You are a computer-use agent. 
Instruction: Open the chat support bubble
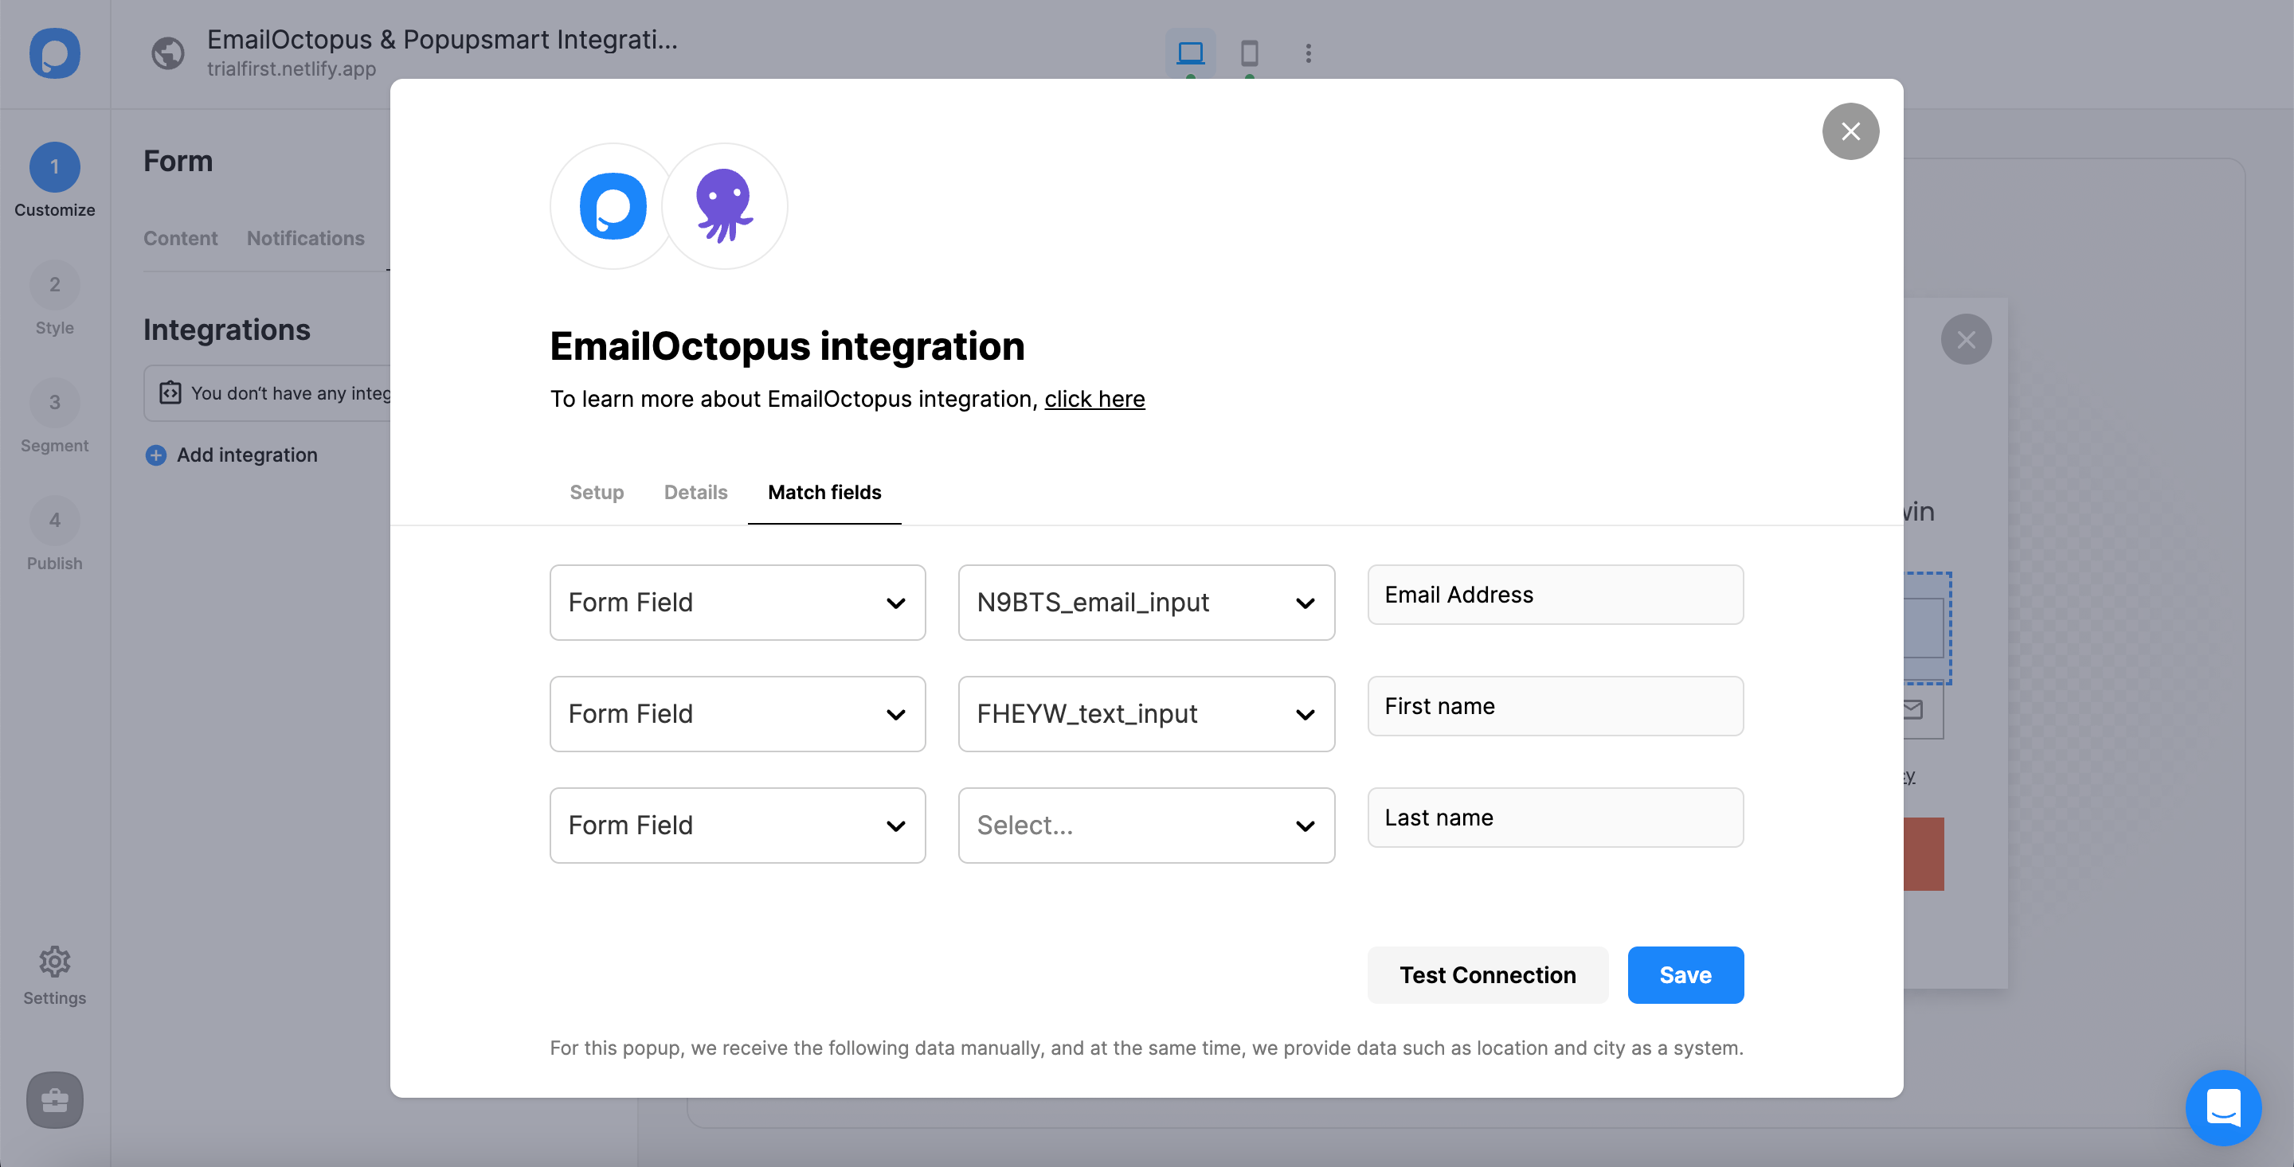[2223, 1107]
